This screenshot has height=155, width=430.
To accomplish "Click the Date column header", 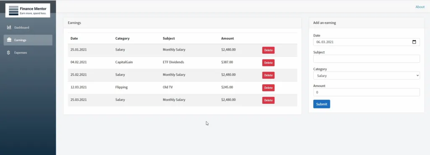I will (x=74, y=39).
